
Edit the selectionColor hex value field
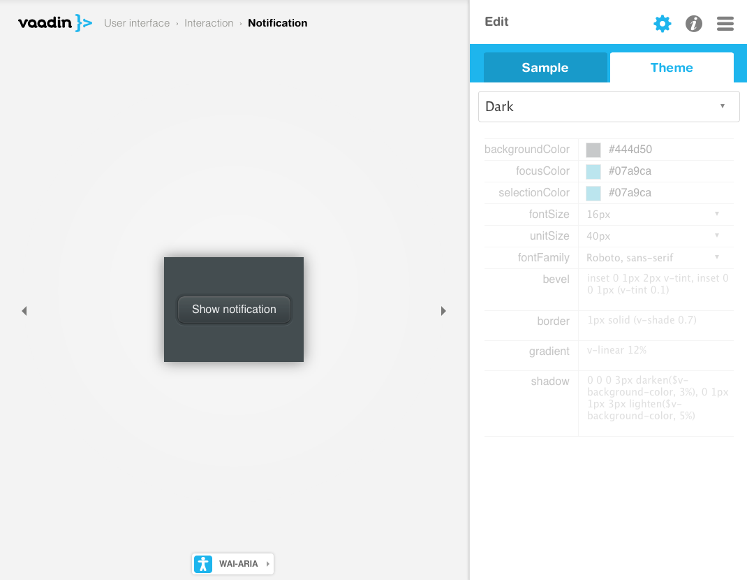(x=630, y=193)
